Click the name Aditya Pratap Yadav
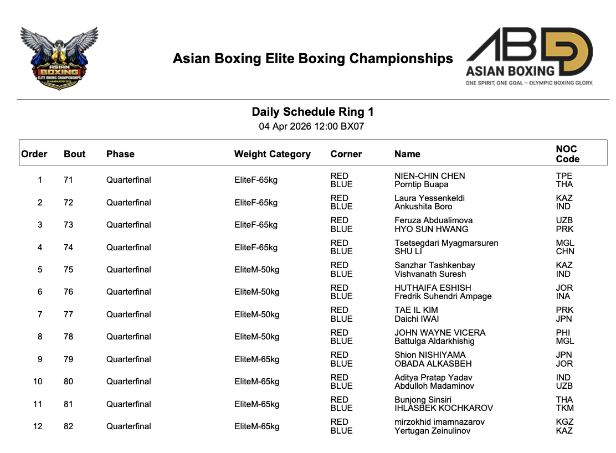This screenshot has height=453, width=616. click(433, 378)
